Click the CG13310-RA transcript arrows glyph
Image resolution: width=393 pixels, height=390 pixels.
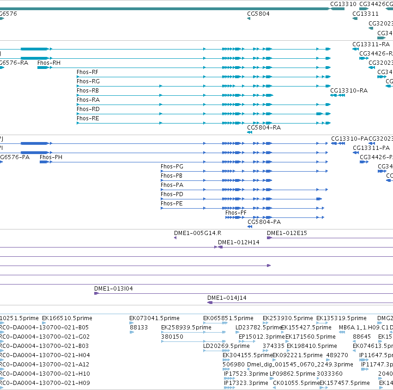[338, 95]
